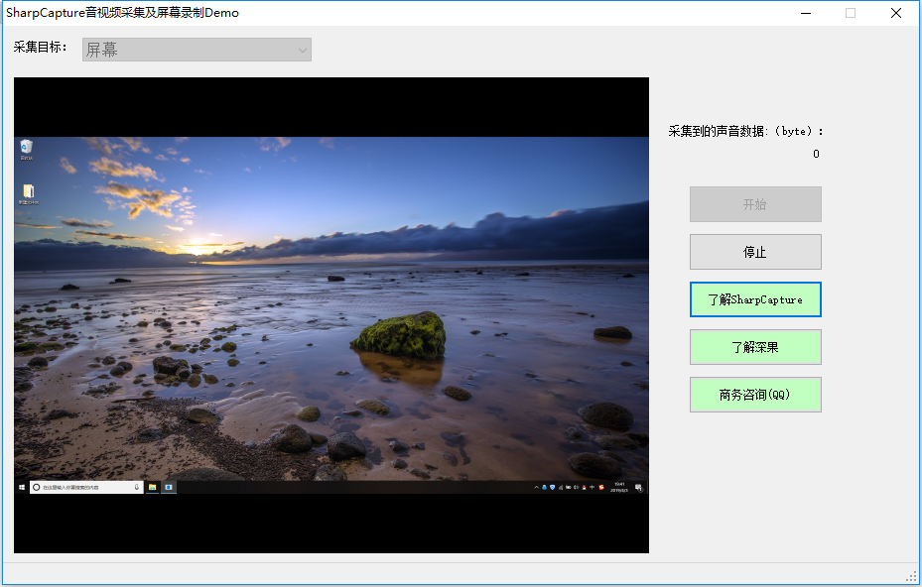Stop capturing with the 停止 button

755,252
